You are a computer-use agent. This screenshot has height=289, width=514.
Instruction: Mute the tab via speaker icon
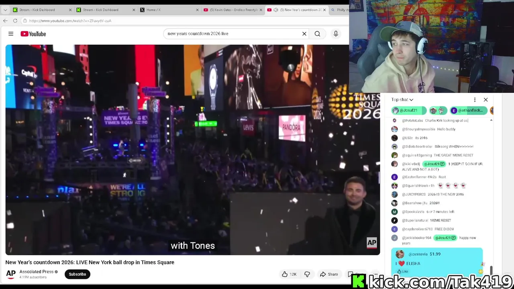276,10
